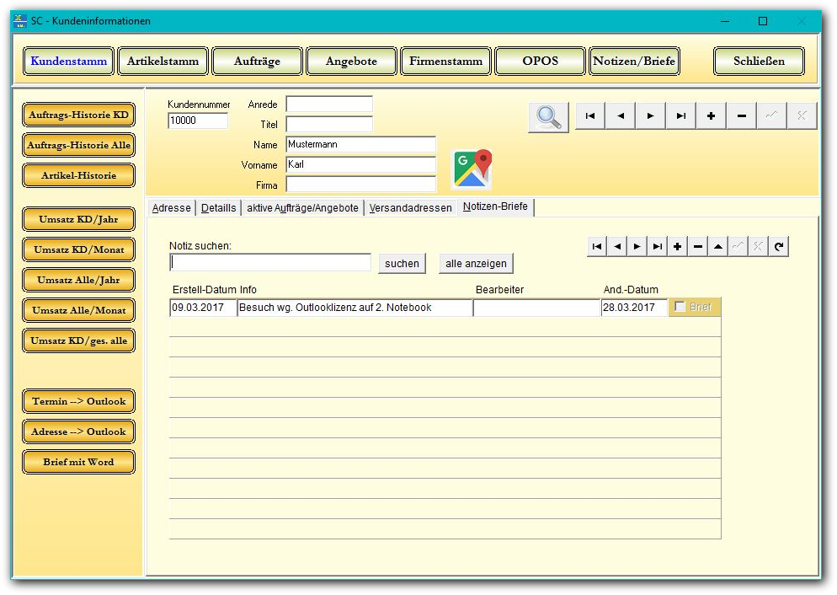Add new customer with top plus icon
The height and width of the screenshot is (595, 837).
712,116
